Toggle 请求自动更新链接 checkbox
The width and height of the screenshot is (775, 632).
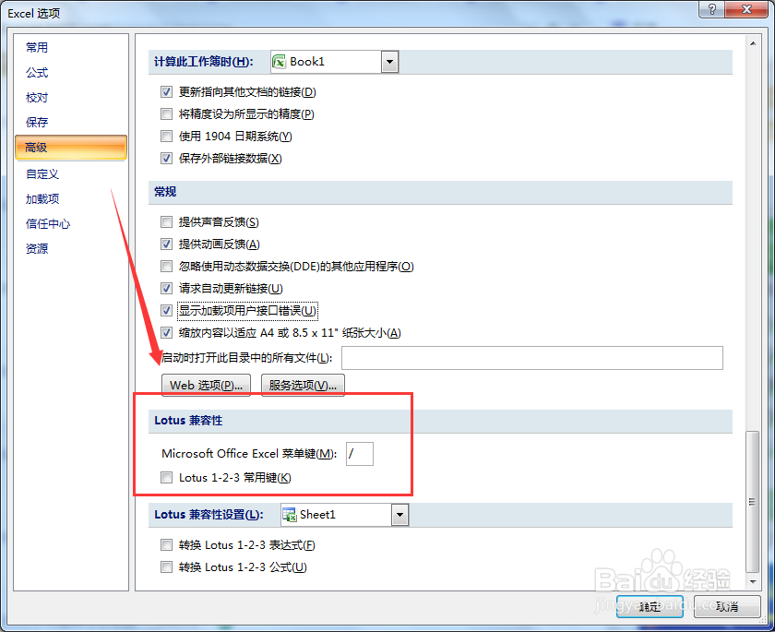coord(166,288)
